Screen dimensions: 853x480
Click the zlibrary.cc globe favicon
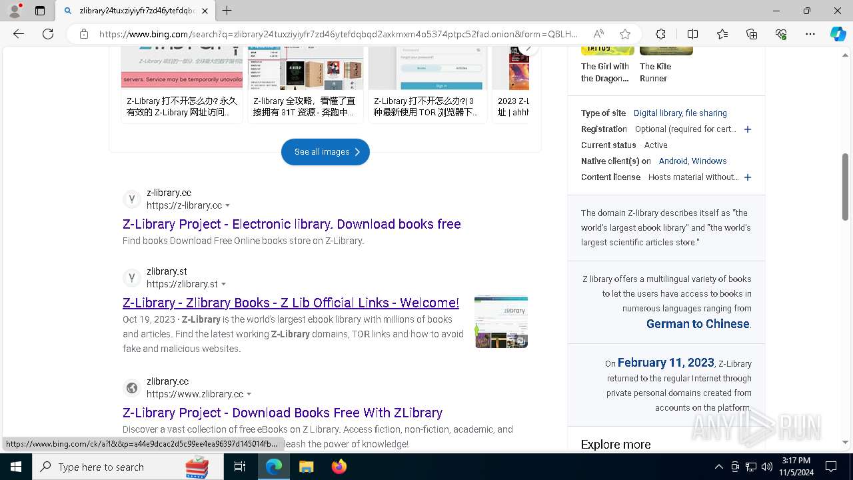point(132,388)
